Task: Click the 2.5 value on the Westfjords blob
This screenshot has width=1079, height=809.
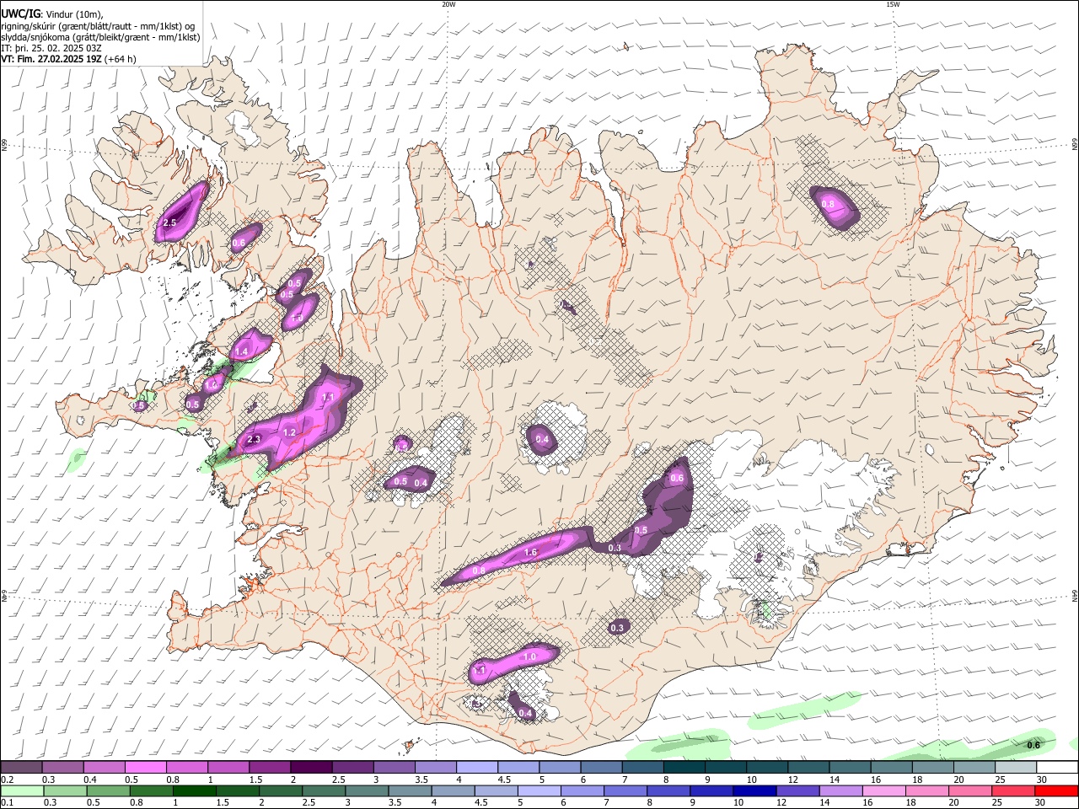Action: (x=169, y=222)
